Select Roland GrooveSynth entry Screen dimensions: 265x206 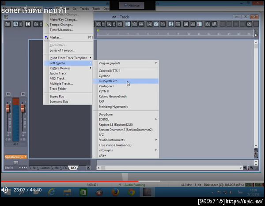[126, 97]
